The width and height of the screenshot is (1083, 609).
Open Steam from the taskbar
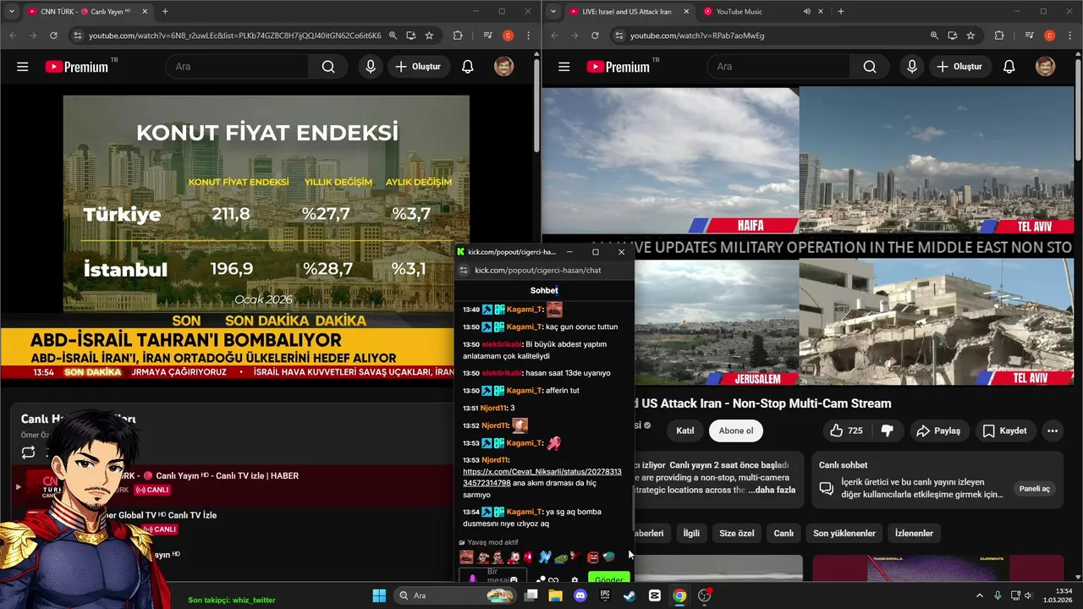tap(629, 595)
